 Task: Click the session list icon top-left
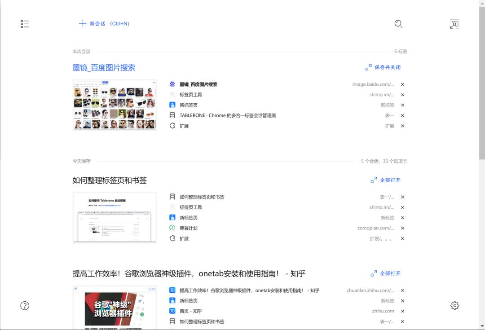point(25,23)
